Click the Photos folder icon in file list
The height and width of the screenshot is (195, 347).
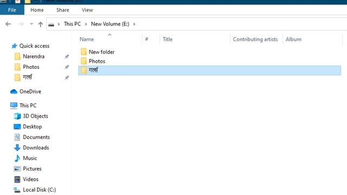pos(83,61)
